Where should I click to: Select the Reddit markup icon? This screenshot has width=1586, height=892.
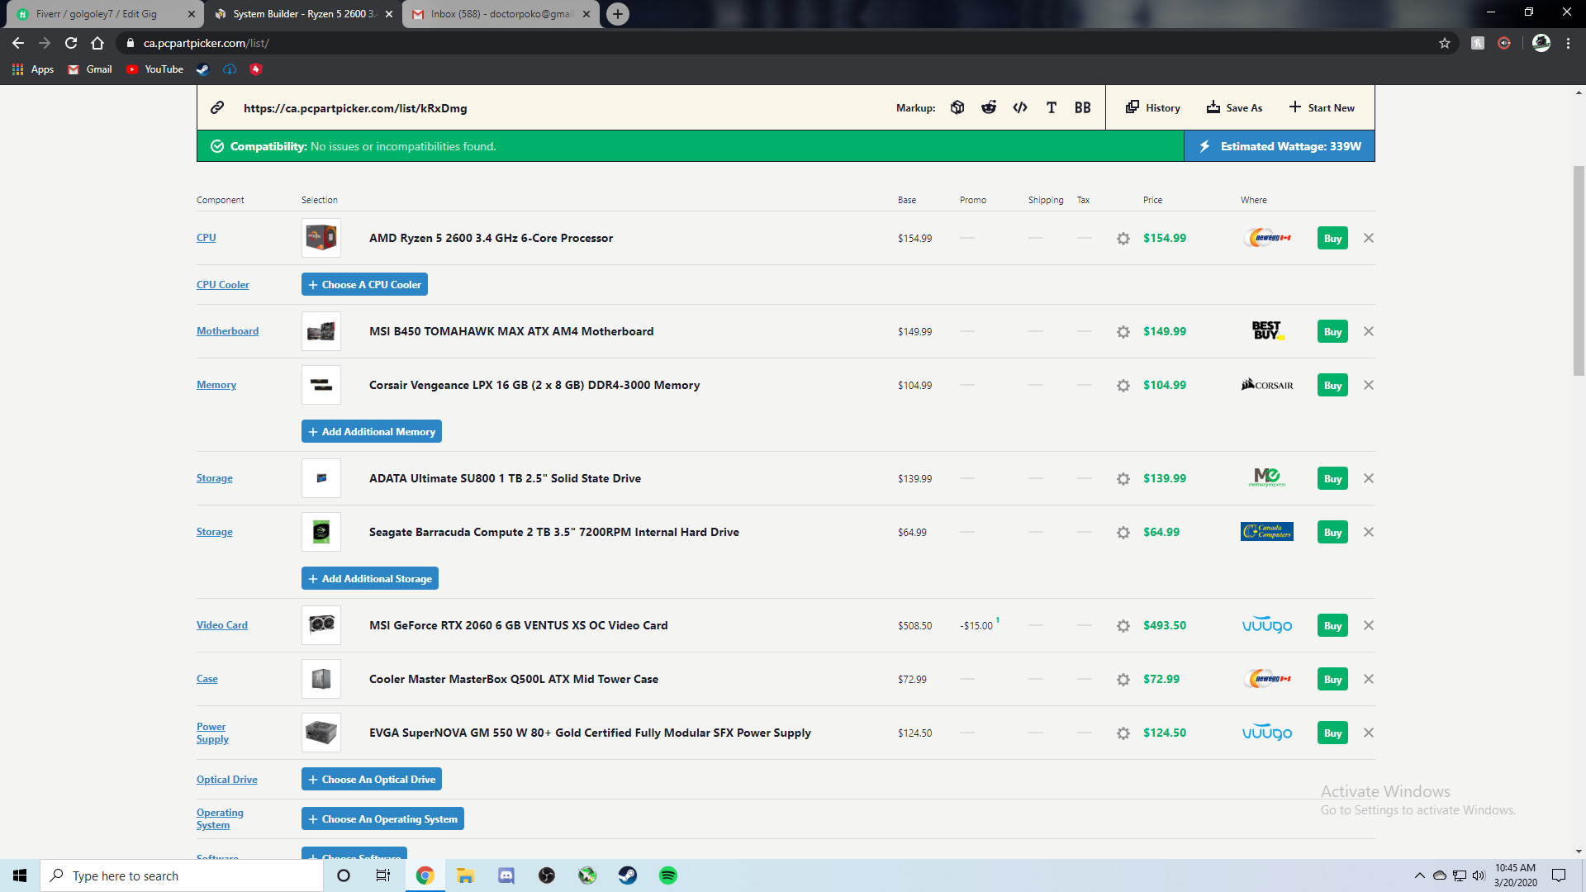click(989, 107)
